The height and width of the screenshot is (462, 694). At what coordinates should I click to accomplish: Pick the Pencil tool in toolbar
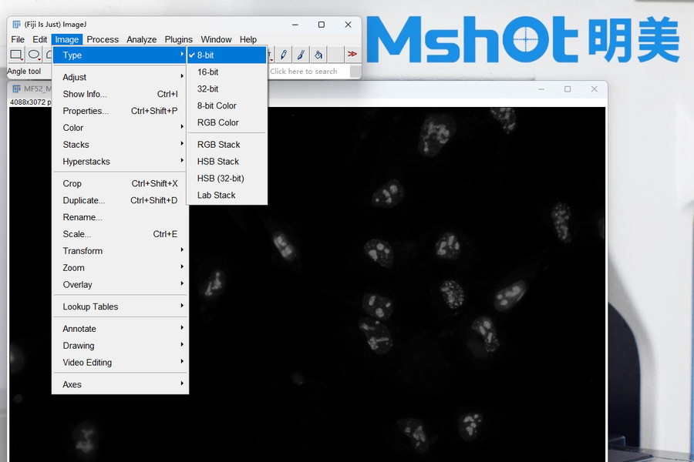pyautogui.click(x=284, y=55)
